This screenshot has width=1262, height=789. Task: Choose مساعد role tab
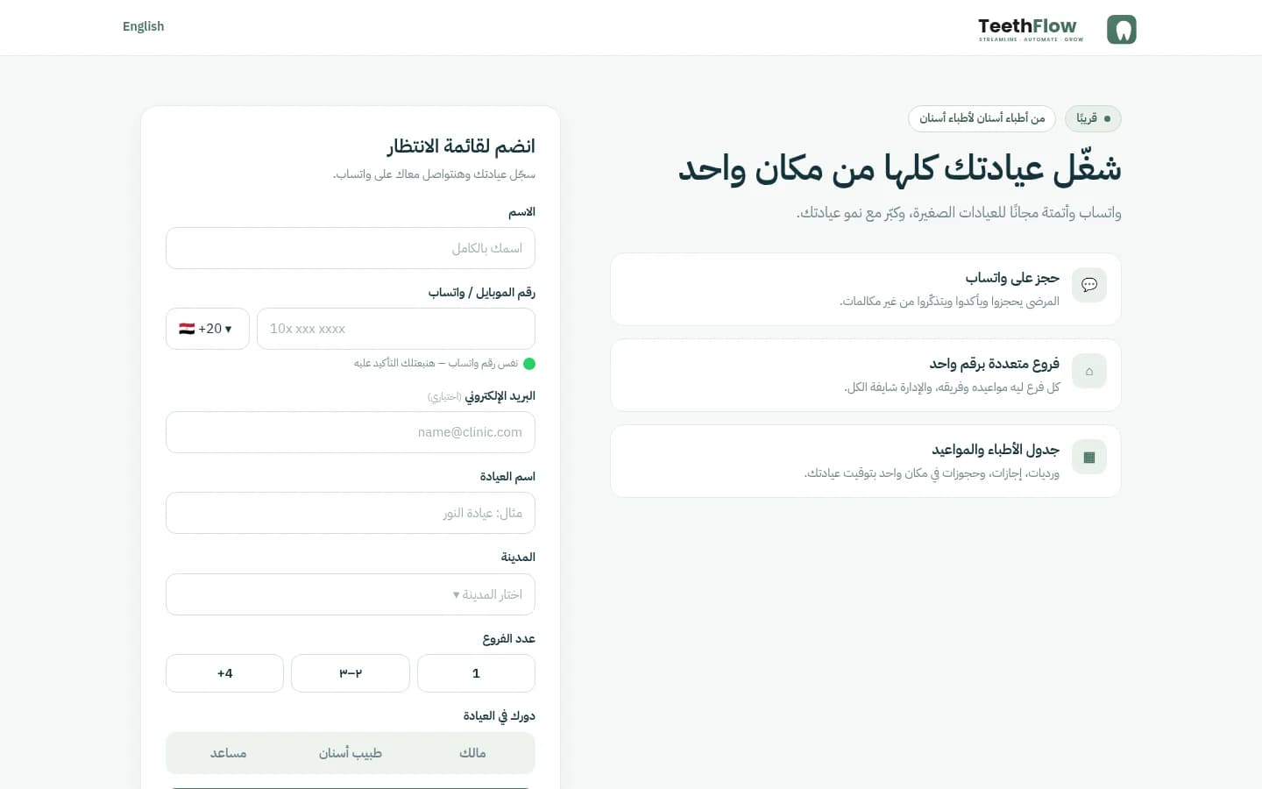pyautogui.click(x=228, y=753)
